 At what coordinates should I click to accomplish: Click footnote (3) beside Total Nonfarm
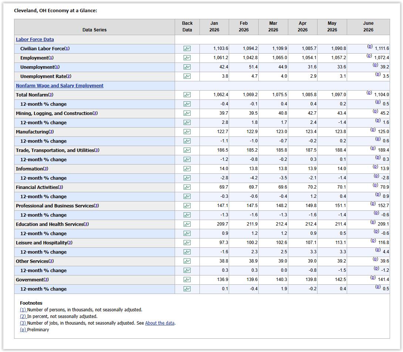(x=51, y=95)
